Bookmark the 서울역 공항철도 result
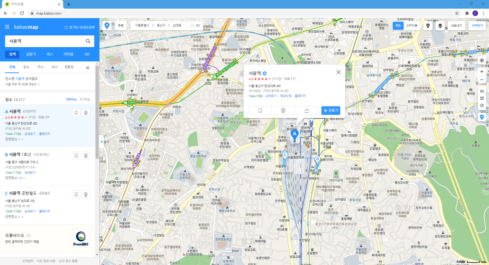Image resolution: width=489 pixels, height=265 pixels. point(76,194)
